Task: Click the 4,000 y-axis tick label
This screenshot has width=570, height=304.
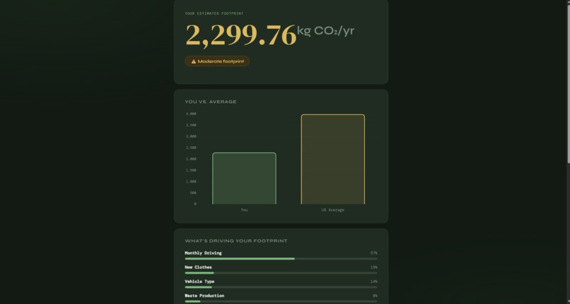Action: pos(191,114)
